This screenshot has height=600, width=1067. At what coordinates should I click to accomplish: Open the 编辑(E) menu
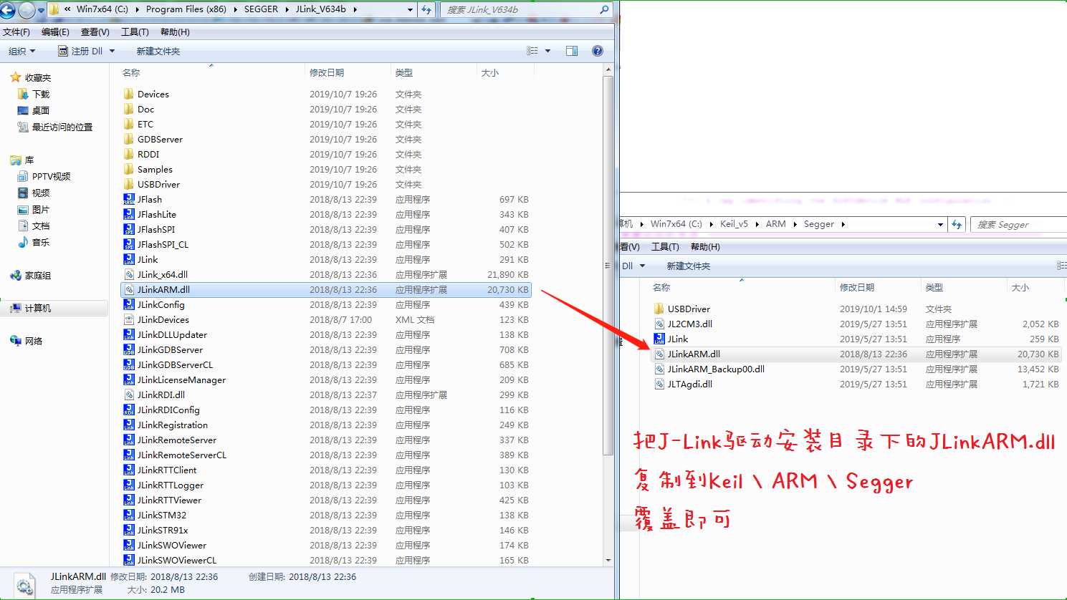[x=55, y=32]
